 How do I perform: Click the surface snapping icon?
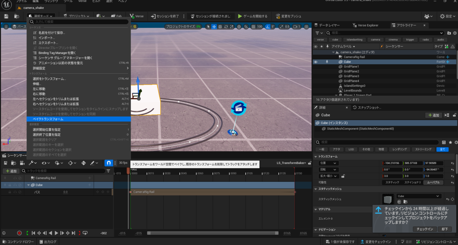click(245, 27)
